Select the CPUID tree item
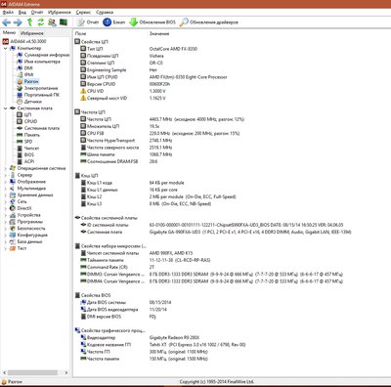Viewport: 391px width, 387px height. tap(30, 121)
